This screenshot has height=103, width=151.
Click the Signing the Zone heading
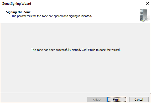click(x=18, y=12)
